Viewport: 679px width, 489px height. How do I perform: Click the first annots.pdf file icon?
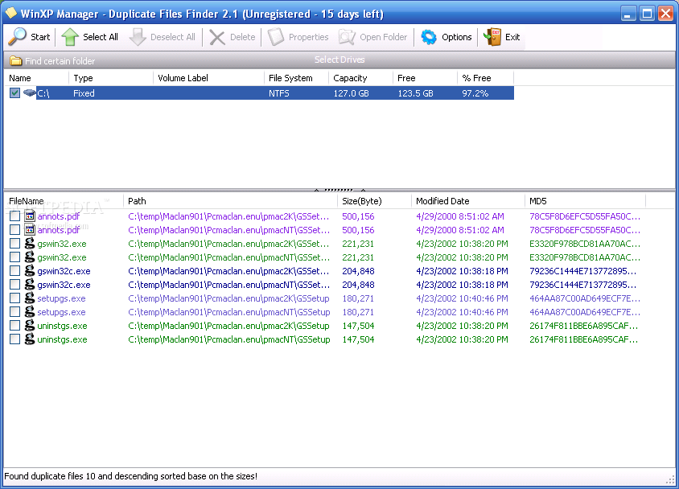30,216
